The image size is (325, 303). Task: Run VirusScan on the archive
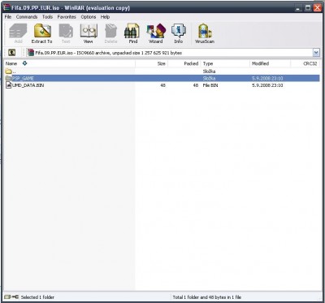[x=205, y=33]
